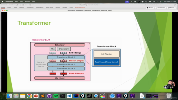Select the Transitions ribbon tab

click(x=30, y=7)
